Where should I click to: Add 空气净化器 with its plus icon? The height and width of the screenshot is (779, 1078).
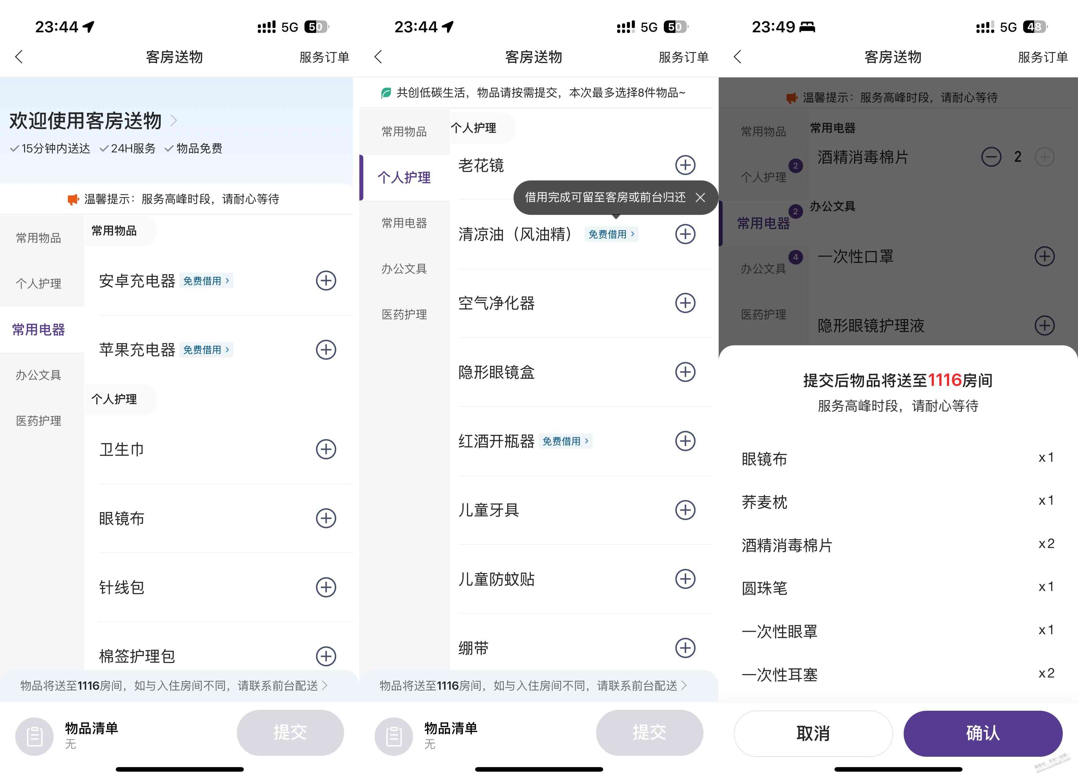(685, 303)
